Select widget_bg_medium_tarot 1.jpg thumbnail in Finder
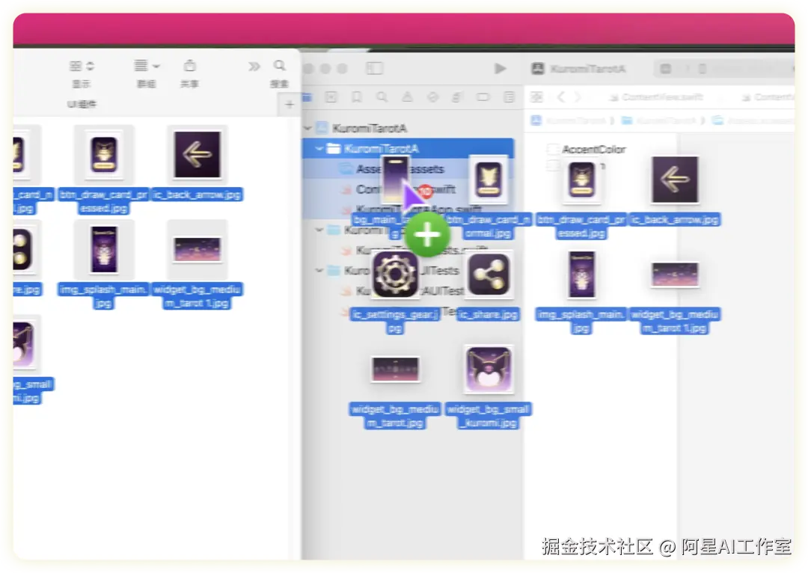The image size is (808, 573). [198, 250]
